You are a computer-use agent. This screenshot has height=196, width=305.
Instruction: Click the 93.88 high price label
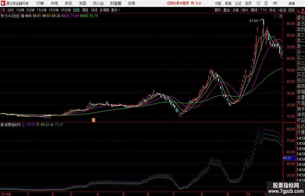point(253,21)
